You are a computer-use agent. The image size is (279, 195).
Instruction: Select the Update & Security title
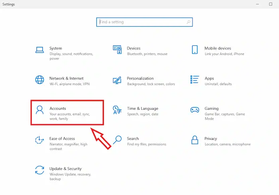tap(65, 169)
